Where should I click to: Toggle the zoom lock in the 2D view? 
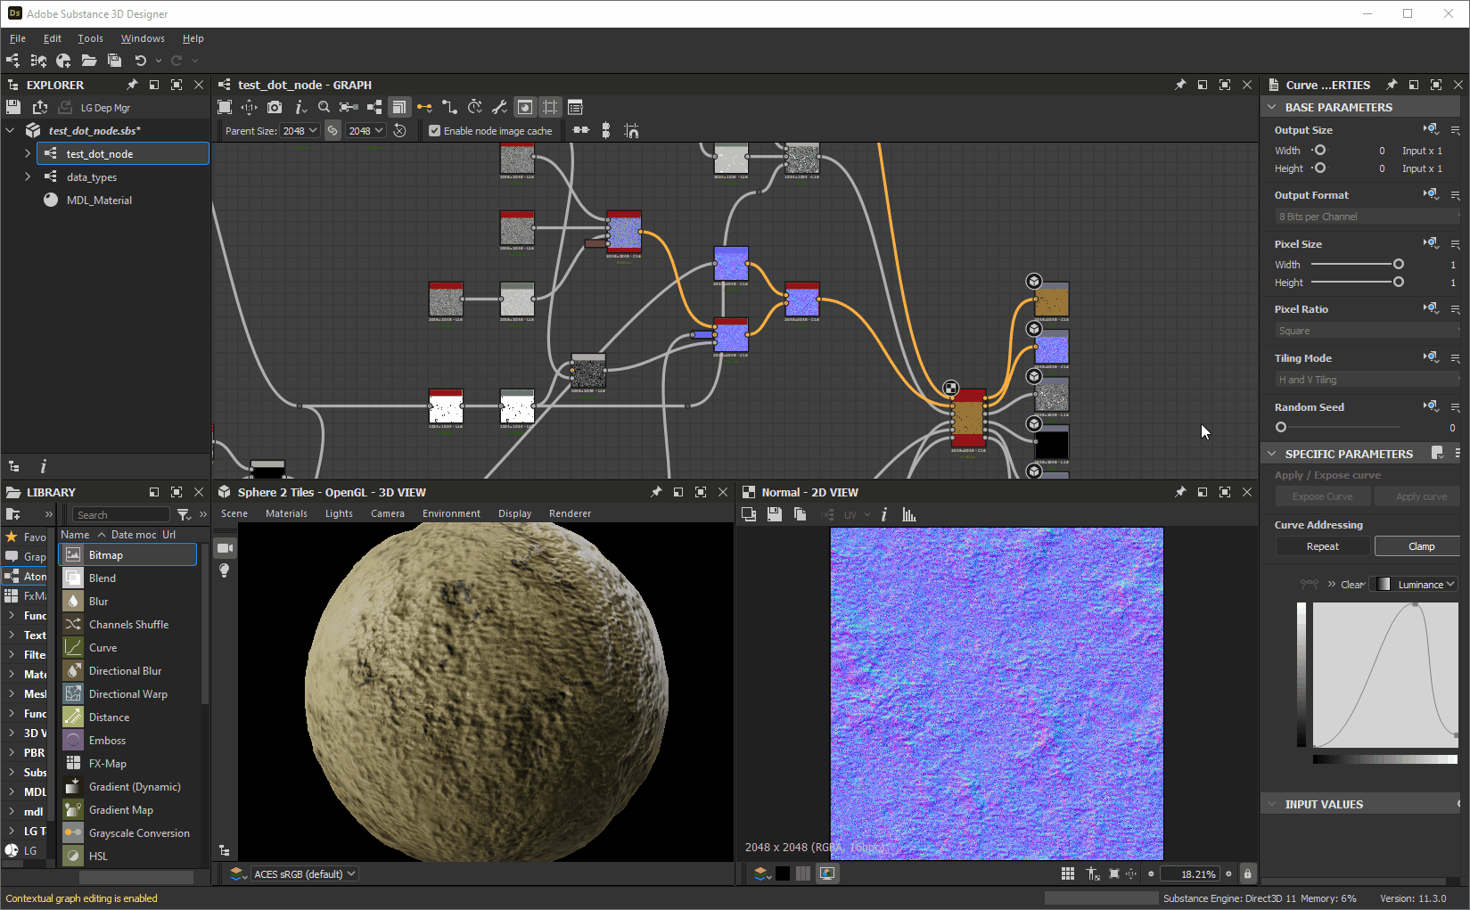pos(1246,873)
